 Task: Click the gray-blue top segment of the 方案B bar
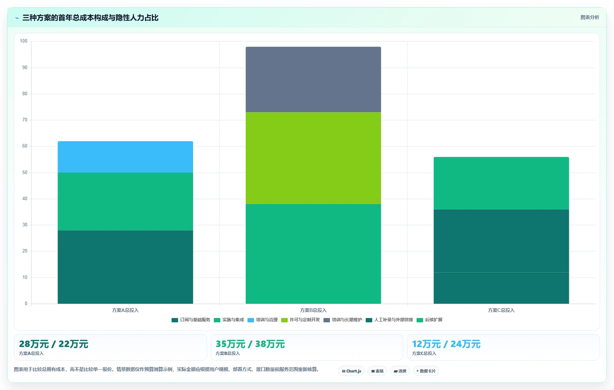[x=313, y=80]
